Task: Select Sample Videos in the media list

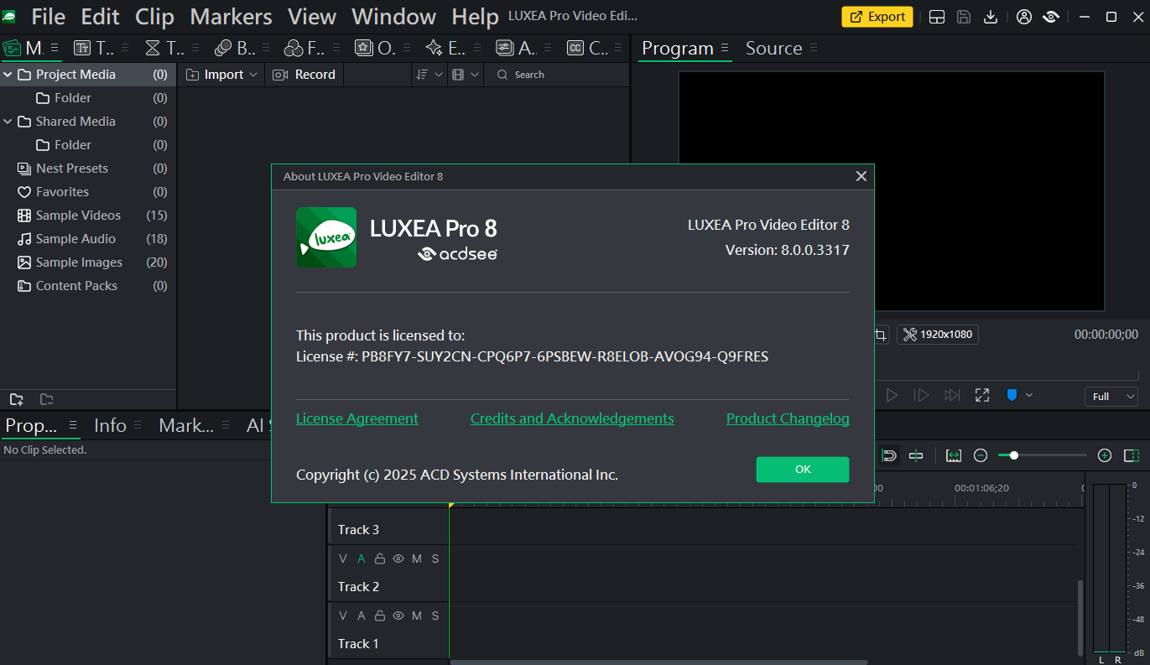Action: click(78, 216)
